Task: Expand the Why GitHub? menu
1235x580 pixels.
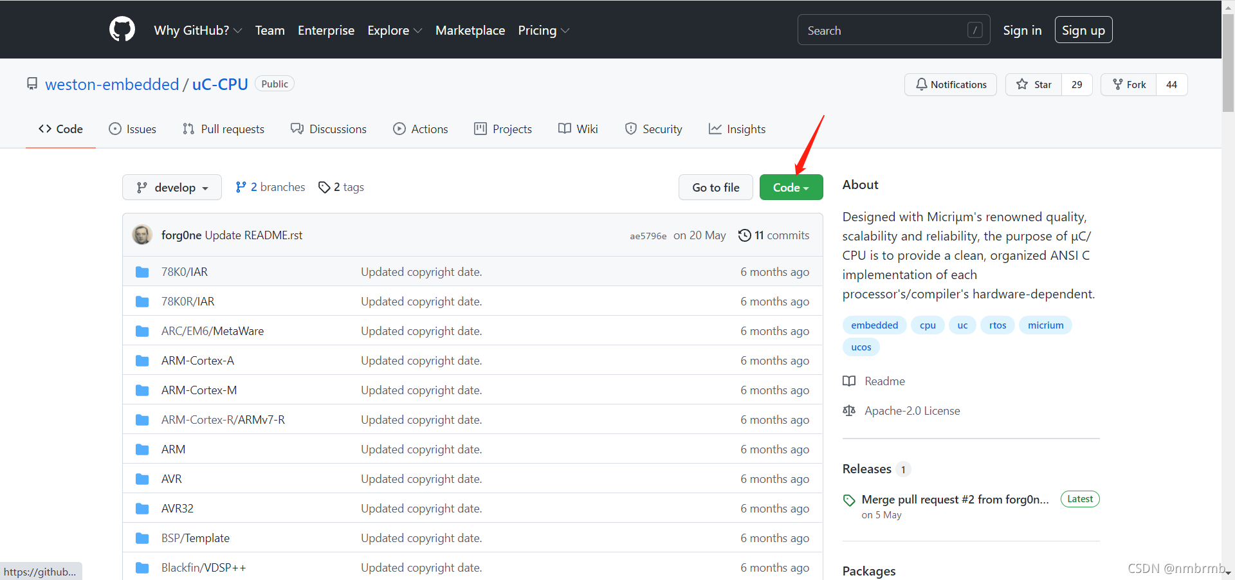Action: click(198, 30)
